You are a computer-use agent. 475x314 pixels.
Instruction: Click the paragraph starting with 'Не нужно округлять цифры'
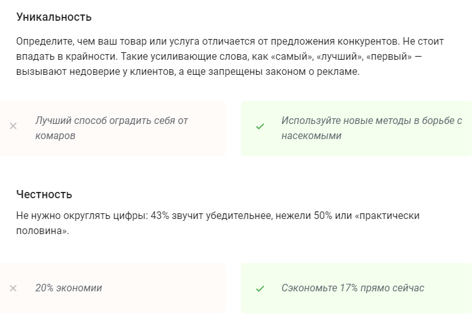click(218, 223)
